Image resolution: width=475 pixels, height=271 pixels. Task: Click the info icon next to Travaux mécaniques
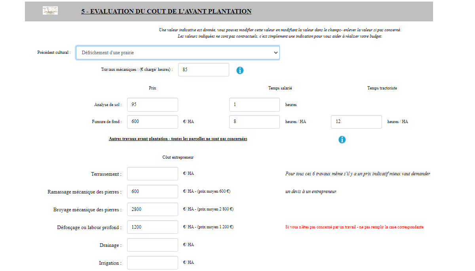coord(240,70)
